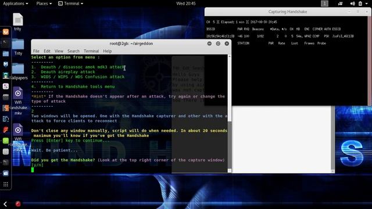Click the back arrow at bottom left
Viewport: 372px width, 209px height.
point(5,204)
